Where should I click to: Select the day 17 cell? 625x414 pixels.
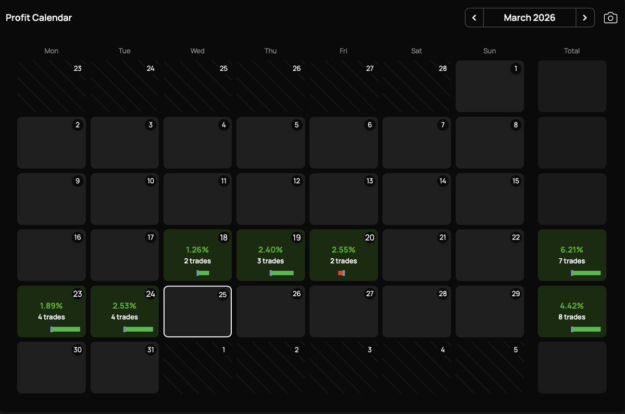[124, 255]
